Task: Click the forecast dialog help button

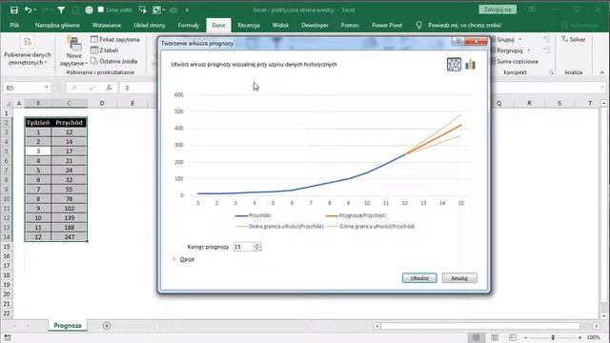Action: pyautogui.click(x=458, y=41)
